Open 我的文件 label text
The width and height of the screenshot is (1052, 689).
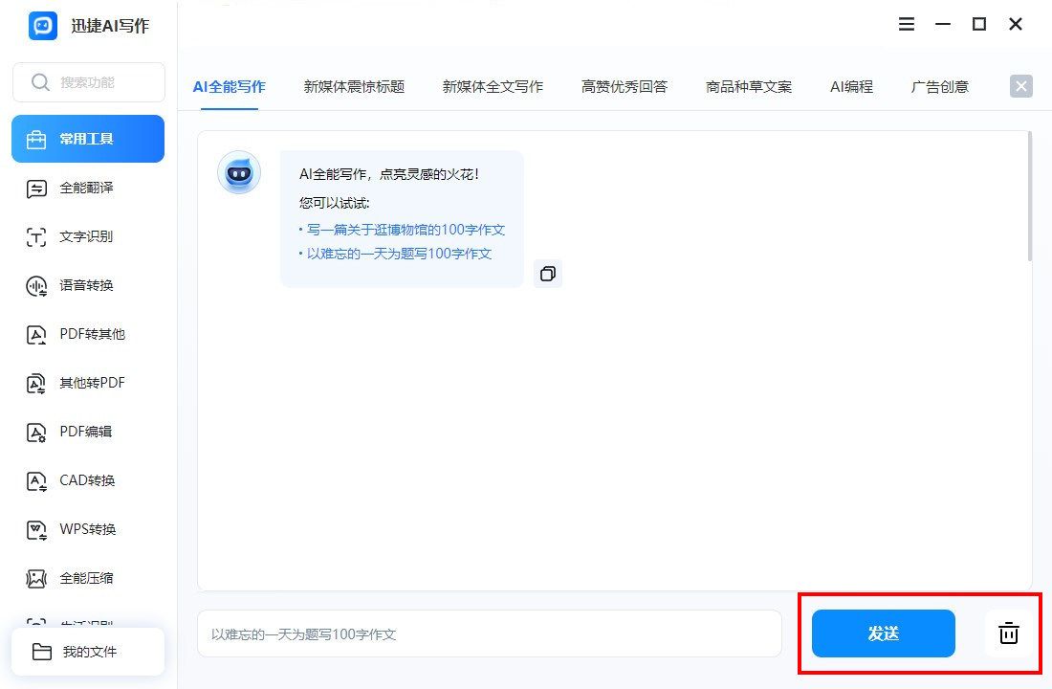point(90,652)
